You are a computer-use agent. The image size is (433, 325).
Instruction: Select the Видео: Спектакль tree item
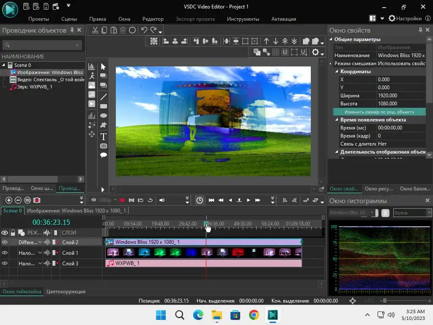tap(47, 80)
